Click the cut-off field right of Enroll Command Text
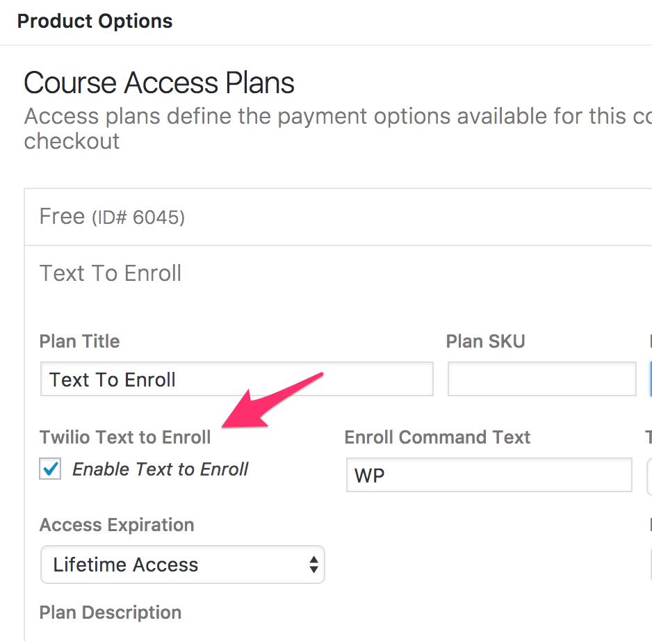The height and width of the screenshot is (641, 652). (649, 476)
